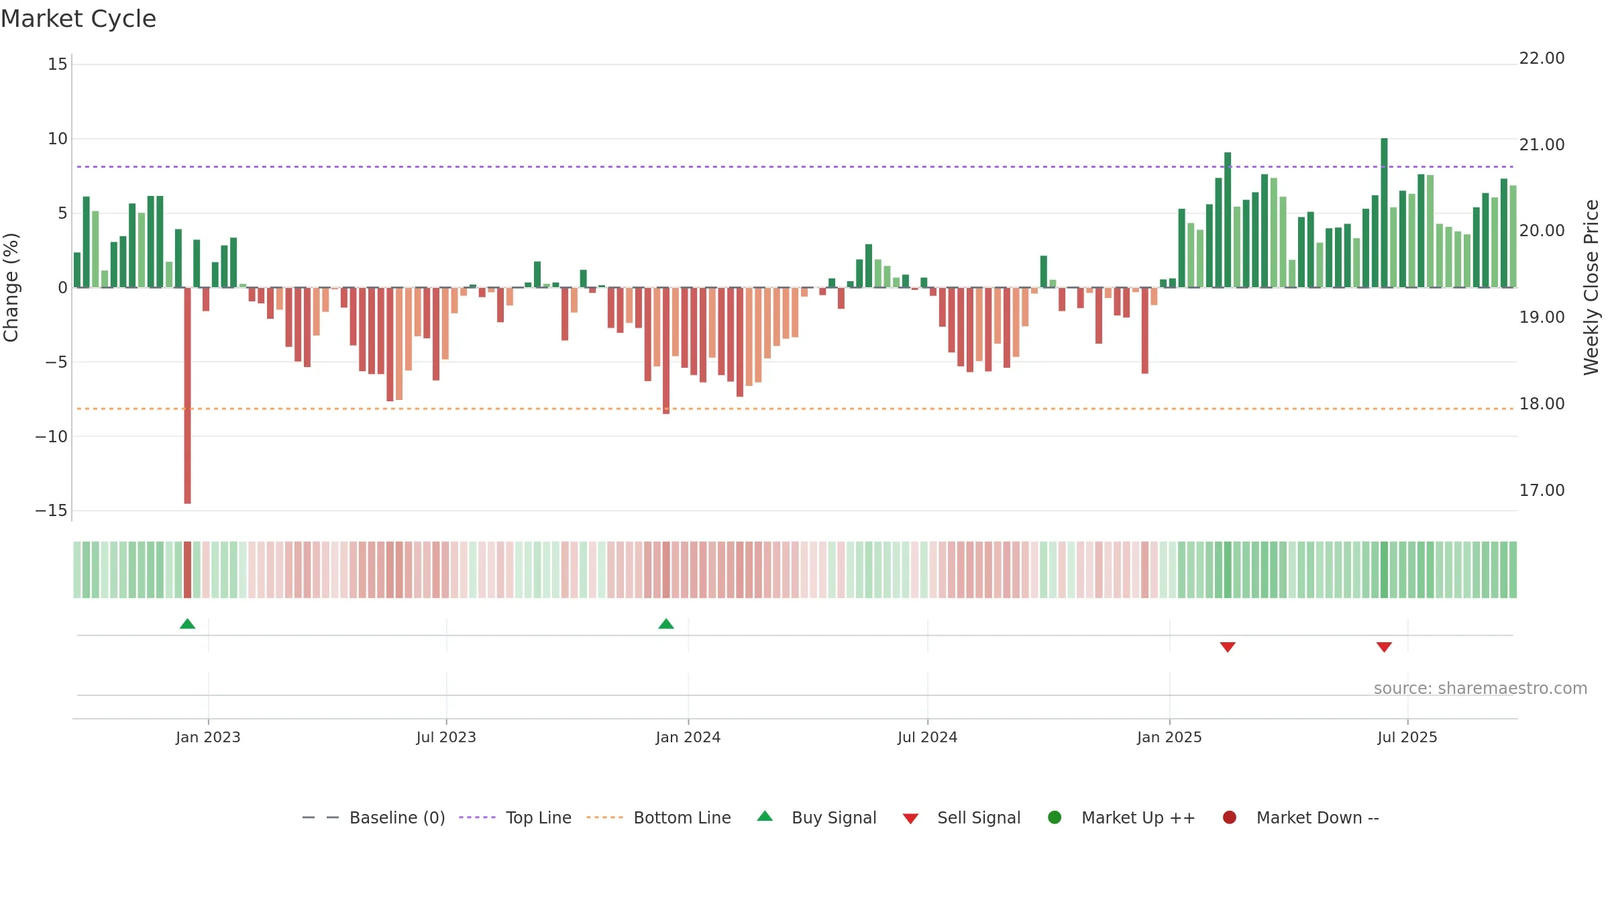The image size is (1610, 906).
Task: Toggle the Bottom Line legend entry
Action: pyautogui.click(x=659, y=817)
